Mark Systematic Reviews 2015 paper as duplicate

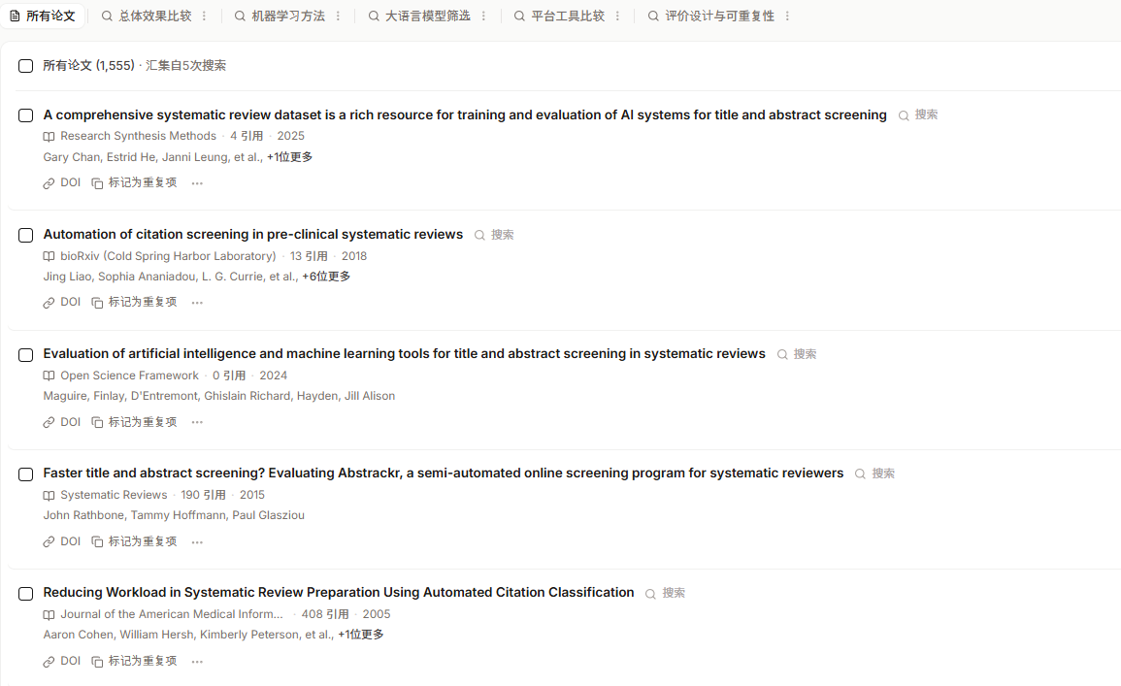coord(134,541)
